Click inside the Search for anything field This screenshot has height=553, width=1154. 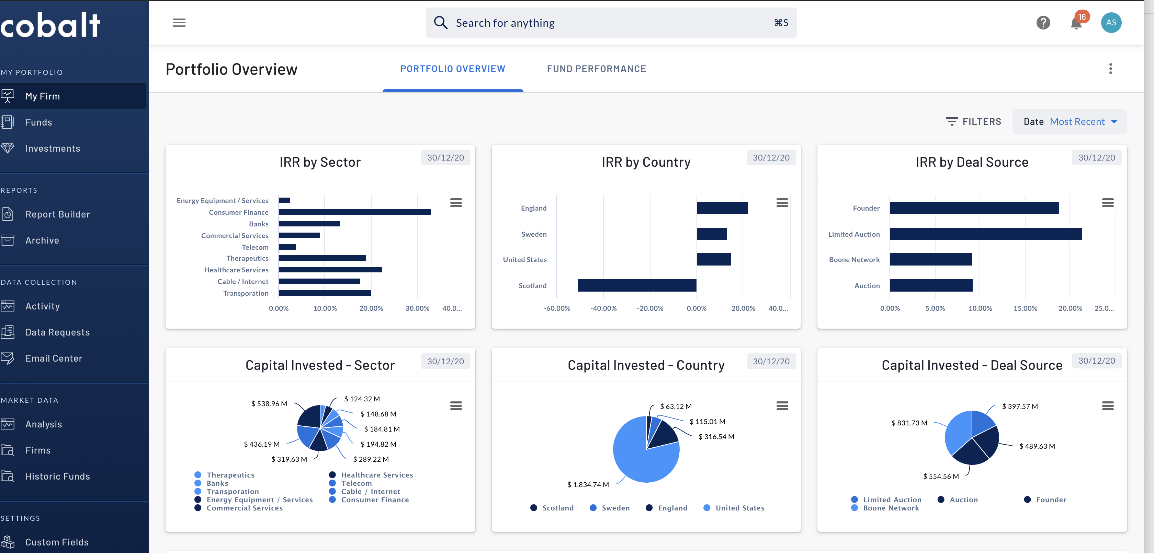coord(582,22)
